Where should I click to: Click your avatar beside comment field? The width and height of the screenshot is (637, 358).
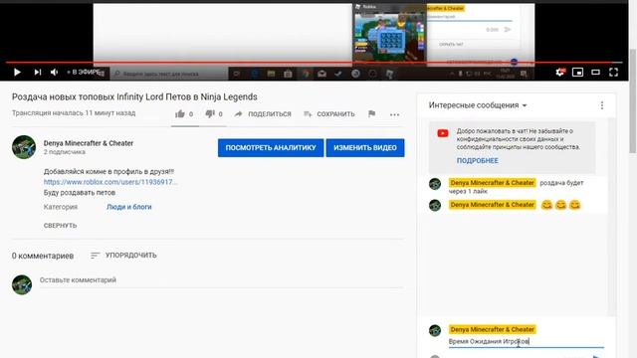coord(22,284)
